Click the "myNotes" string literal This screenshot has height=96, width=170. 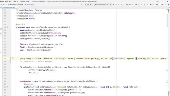(131, 58)
